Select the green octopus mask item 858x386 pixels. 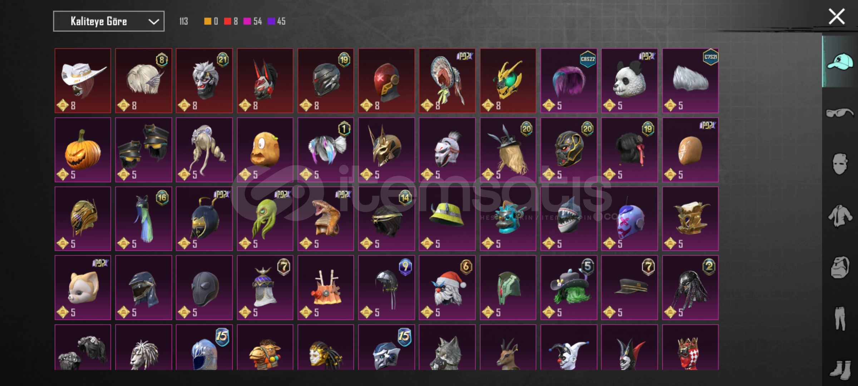(x=265, y=219)
